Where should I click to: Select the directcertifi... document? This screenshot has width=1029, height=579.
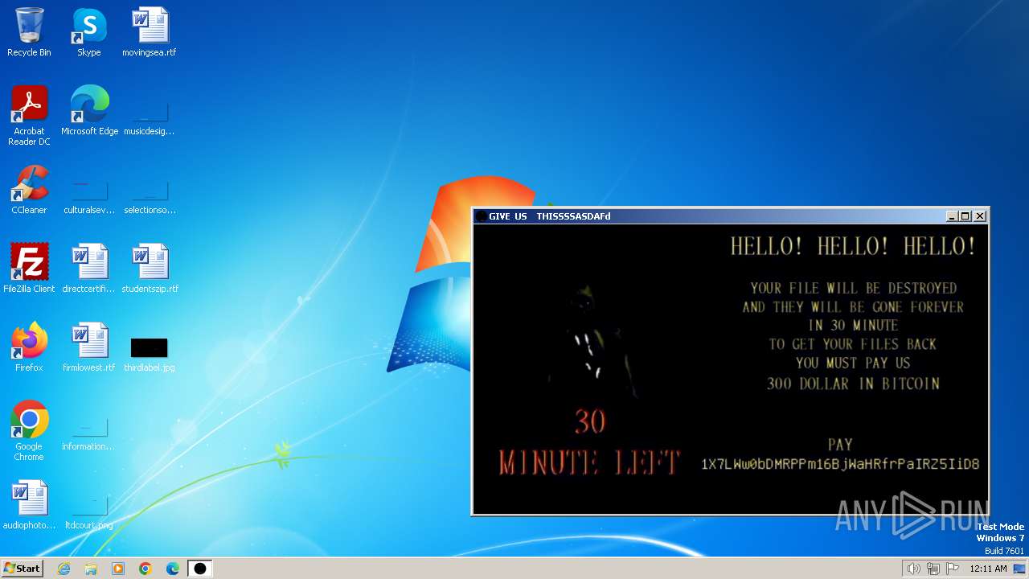89,269
